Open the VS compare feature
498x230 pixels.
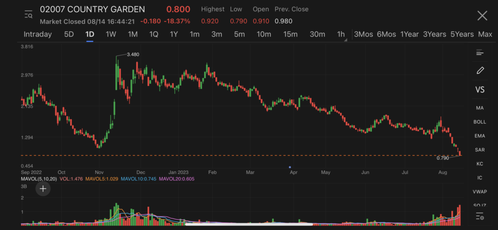[x=480, y=89]
